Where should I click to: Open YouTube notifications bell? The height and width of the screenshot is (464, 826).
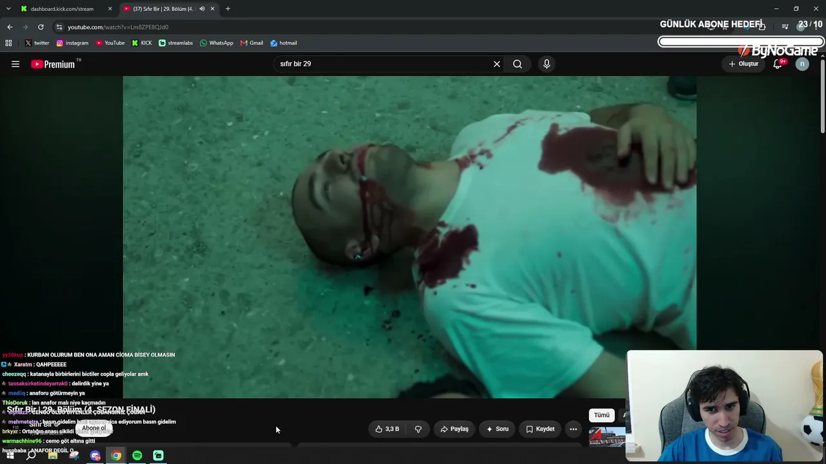click(778, 64)
